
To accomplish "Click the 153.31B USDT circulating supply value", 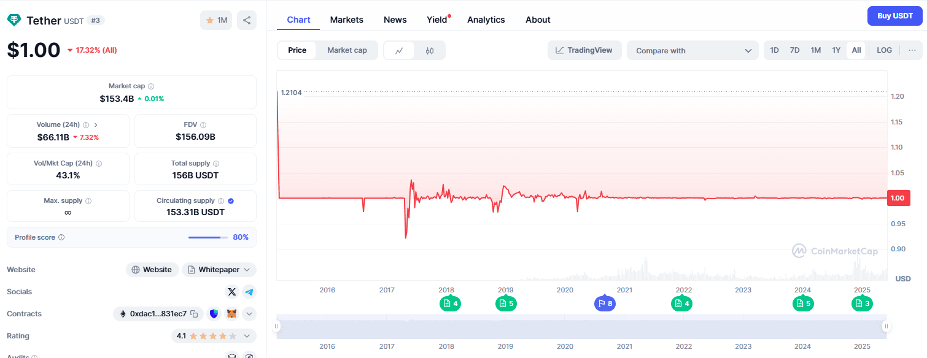I will pyautogui.click(x=195, y=212).
